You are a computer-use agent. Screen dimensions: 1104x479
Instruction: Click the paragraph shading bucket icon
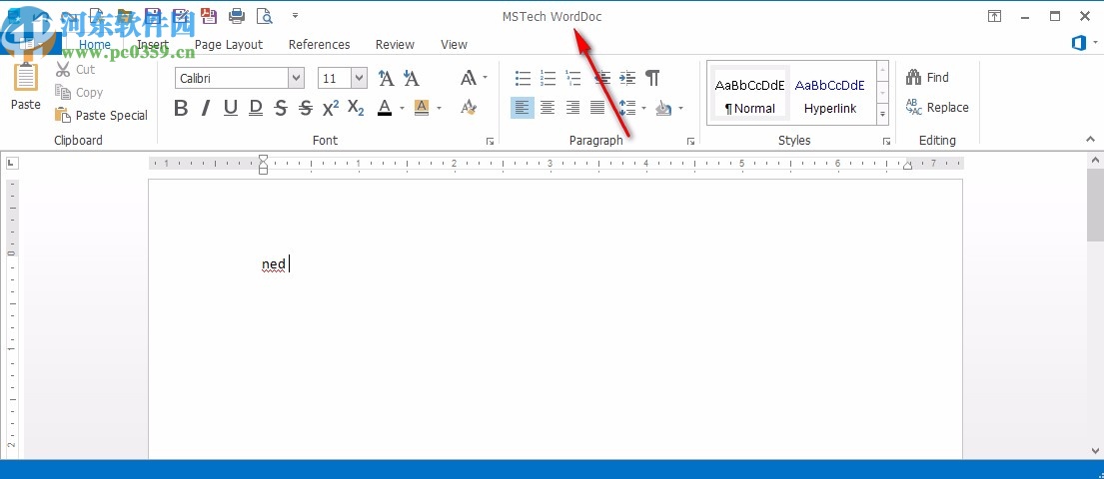(x=663, y=108)
